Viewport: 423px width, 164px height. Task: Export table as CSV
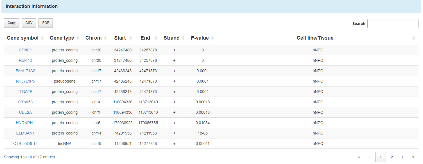coord(29,23)
